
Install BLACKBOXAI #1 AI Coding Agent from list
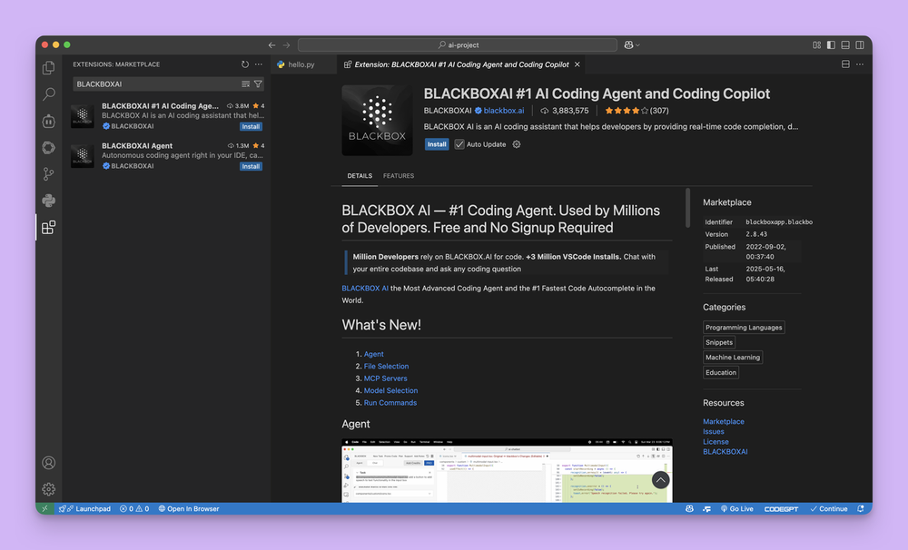251,126
